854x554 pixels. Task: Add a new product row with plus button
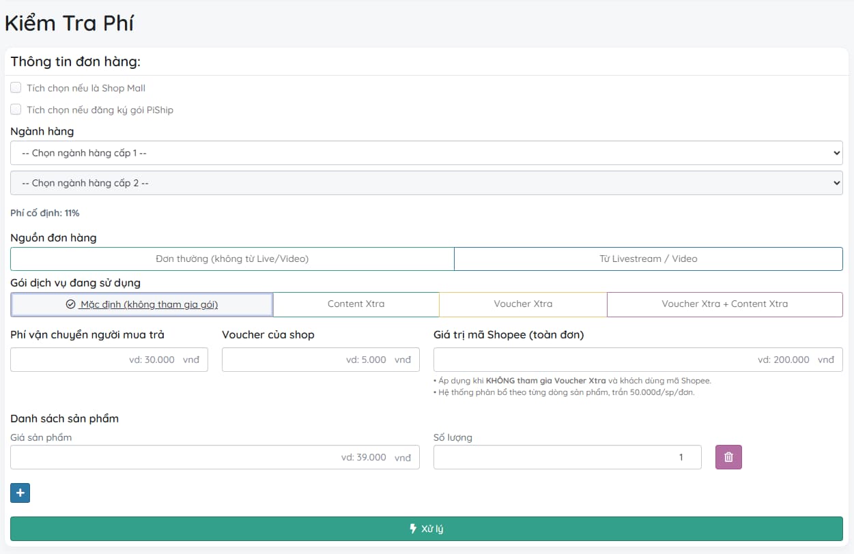(x=20, y=493)
